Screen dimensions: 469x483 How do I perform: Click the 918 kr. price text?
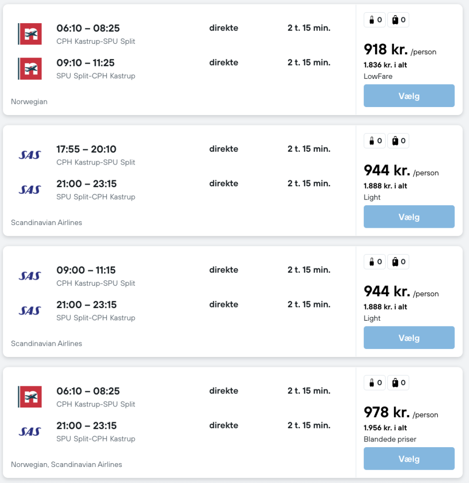click(386, 49)
